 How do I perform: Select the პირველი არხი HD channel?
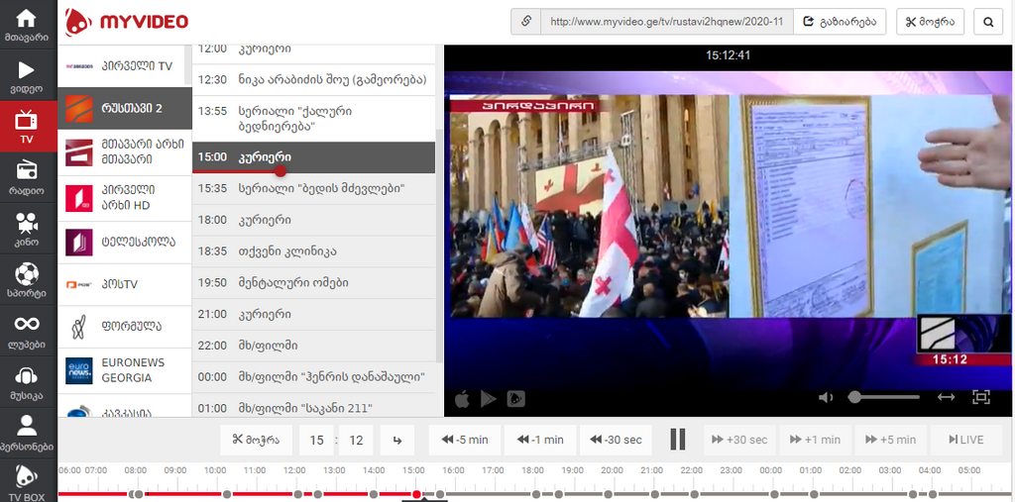point(124,197)
